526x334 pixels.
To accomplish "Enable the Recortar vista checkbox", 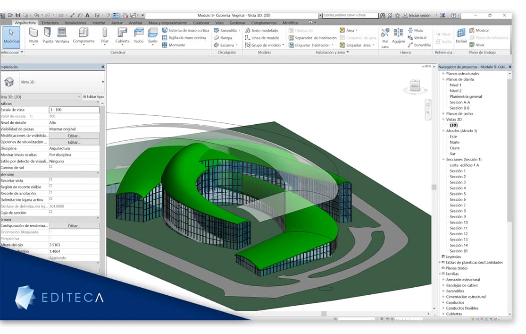I will (50, 180).
